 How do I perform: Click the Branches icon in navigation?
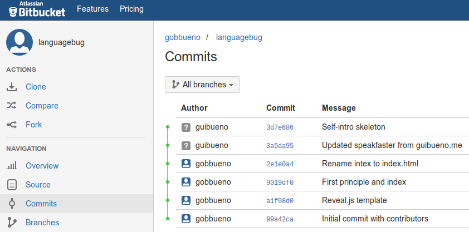click(x=12, y=223)
